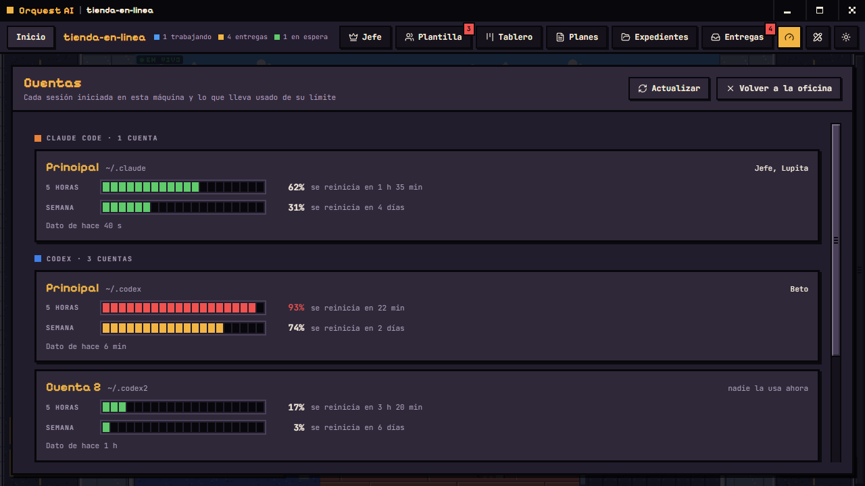The image size is (865, 486).
Task: Click the Inicio button
Action: 31,37
